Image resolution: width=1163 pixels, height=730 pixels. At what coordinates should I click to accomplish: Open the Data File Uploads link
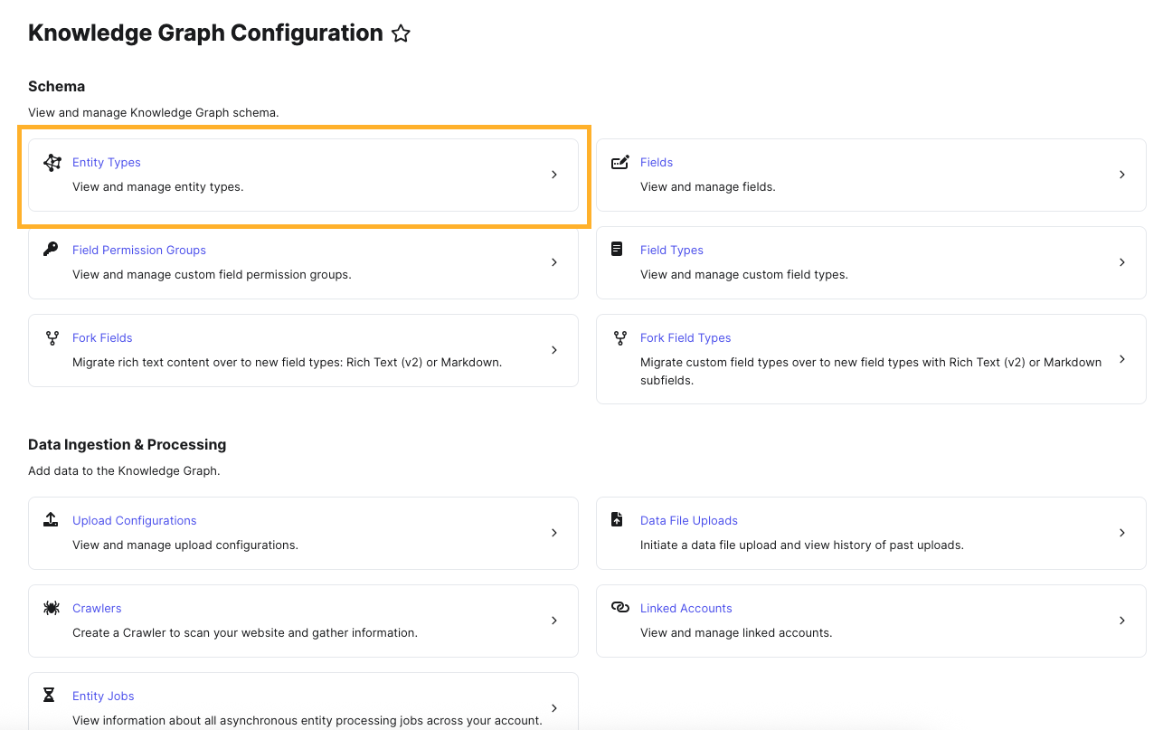coord(689,521)
